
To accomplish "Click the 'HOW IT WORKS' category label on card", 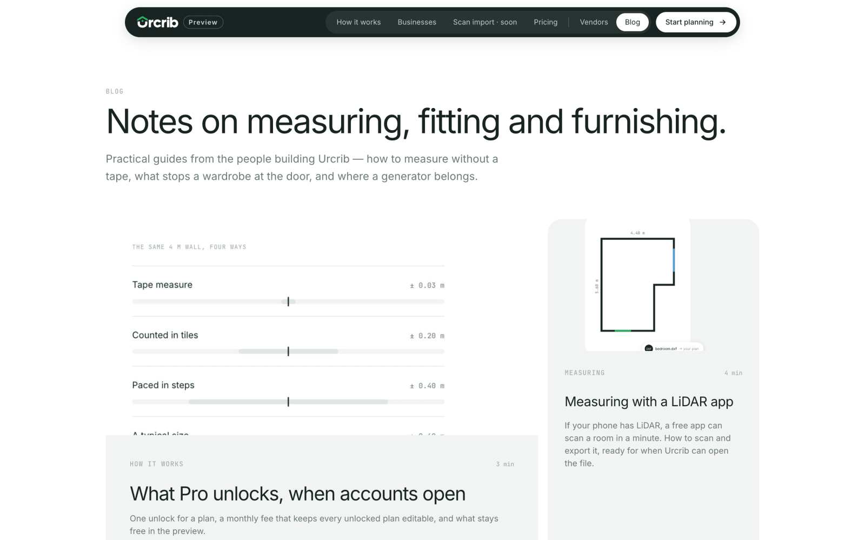I will tap(157, 464).
